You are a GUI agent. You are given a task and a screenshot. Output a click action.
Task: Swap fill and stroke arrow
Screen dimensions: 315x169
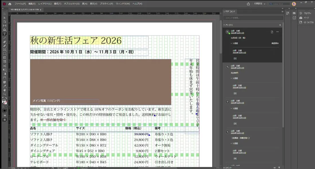point(6,98)
